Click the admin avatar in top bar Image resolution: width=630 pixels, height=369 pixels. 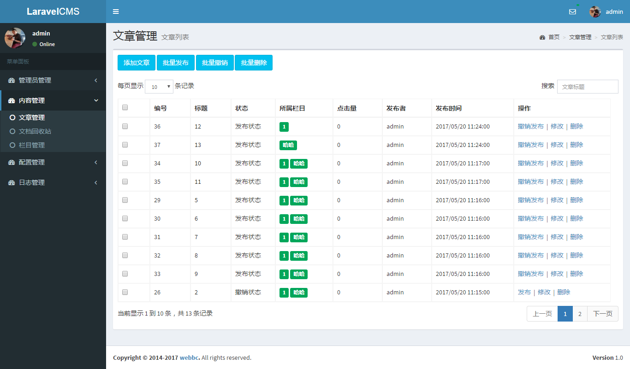pos(595,12)
